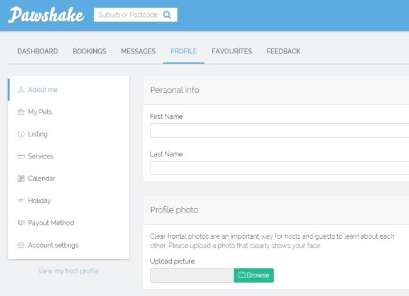The image size is (409, 296).
Task: Click the Account settings gear icon
Action: point(21,245)
